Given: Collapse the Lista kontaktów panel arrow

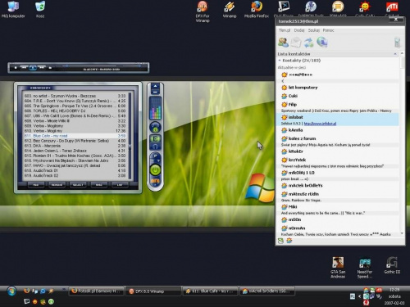Looking at the screenshot, I should point(395,54).
